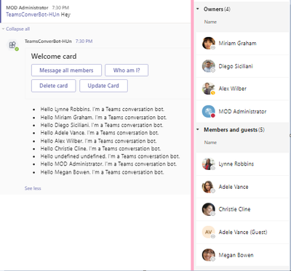Click the 'Hello Lynne Robbins' bot line
Screen dimensions: 291x271
coord(103,109)
